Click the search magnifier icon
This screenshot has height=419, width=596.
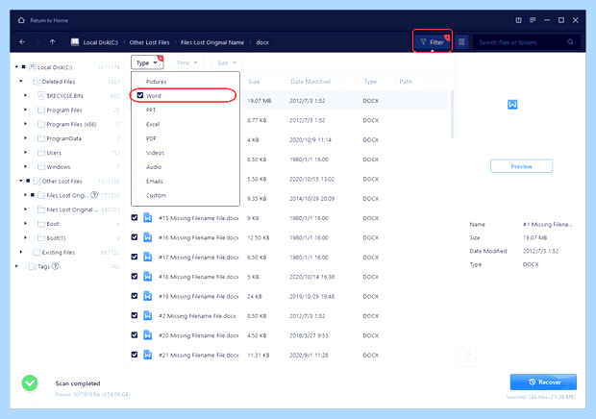point(570,41)
